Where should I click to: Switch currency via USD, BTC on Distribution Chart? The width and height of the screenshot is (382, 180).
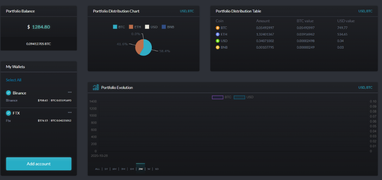coord(187,11)
